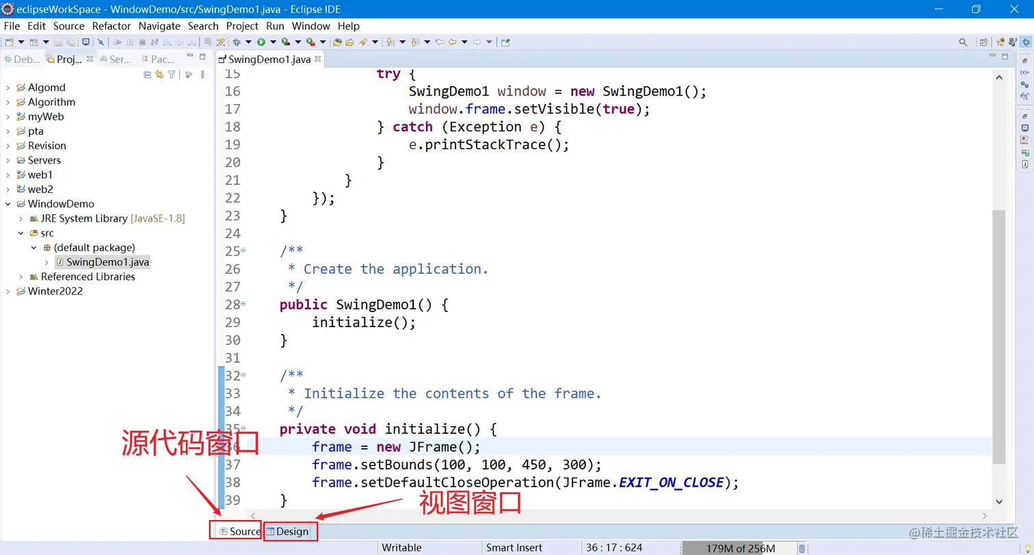1034x555 pixels.
Task: Open the Help menu
Action: (349, 26)
